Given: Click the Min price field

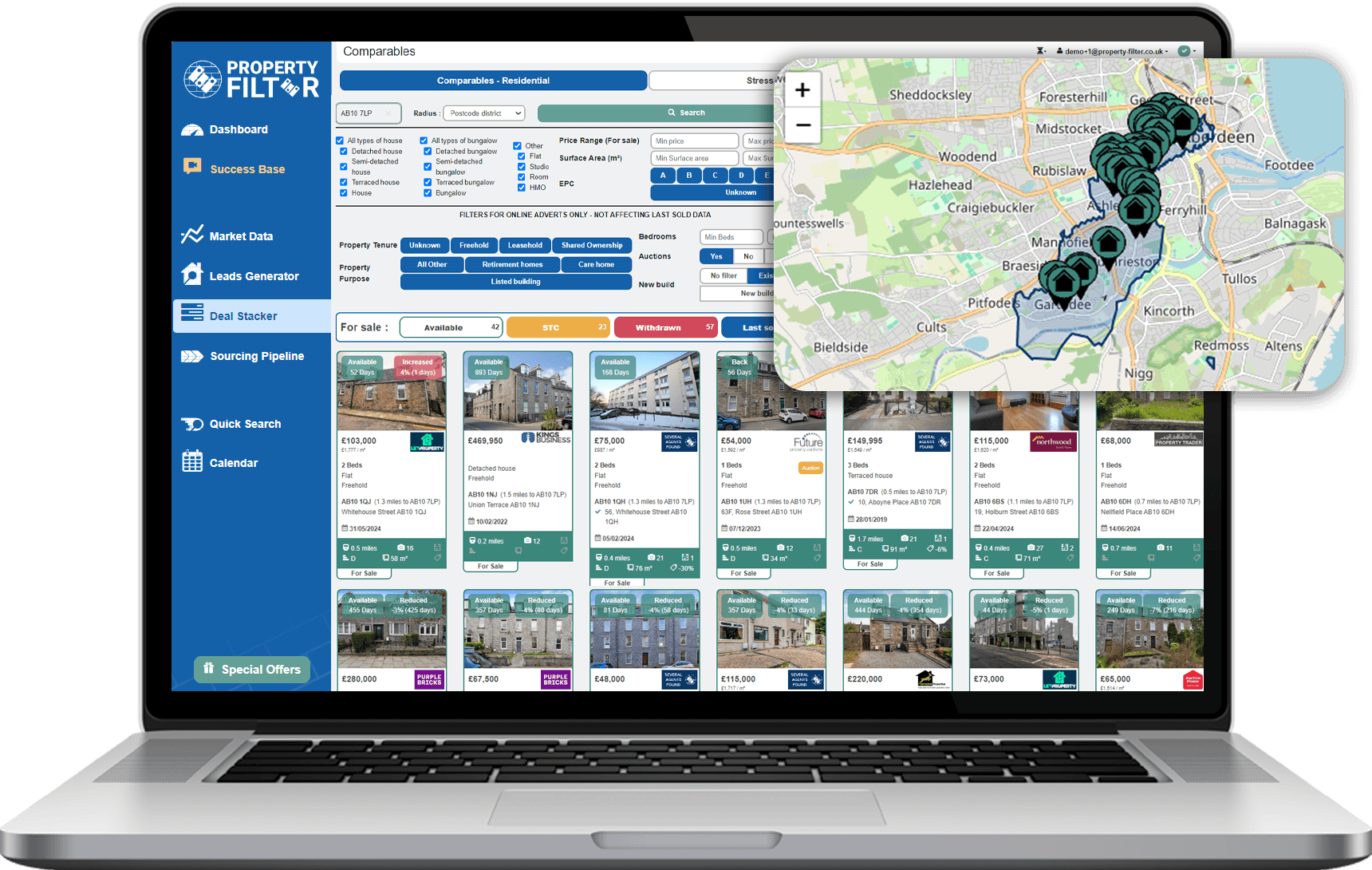Looking at the screenshot, I should pos(695,140).
